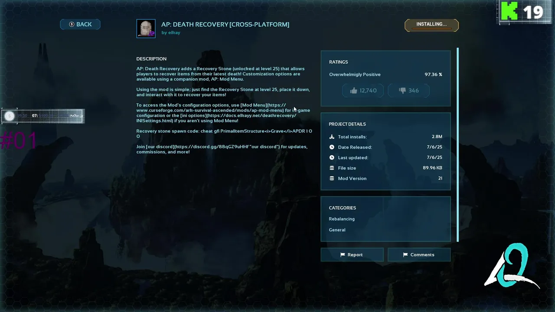Click the flag icon on Report
Screen dimensions: 555x312
click(x=343, y=255)
